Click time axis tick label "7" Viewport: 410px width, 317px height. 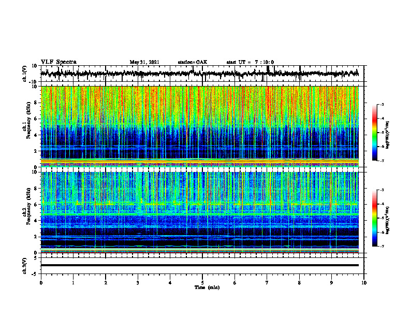point(267,283)
